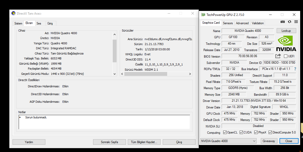
Task: Click the GPU-Z Close button
Action: click(x=289, y=141)
